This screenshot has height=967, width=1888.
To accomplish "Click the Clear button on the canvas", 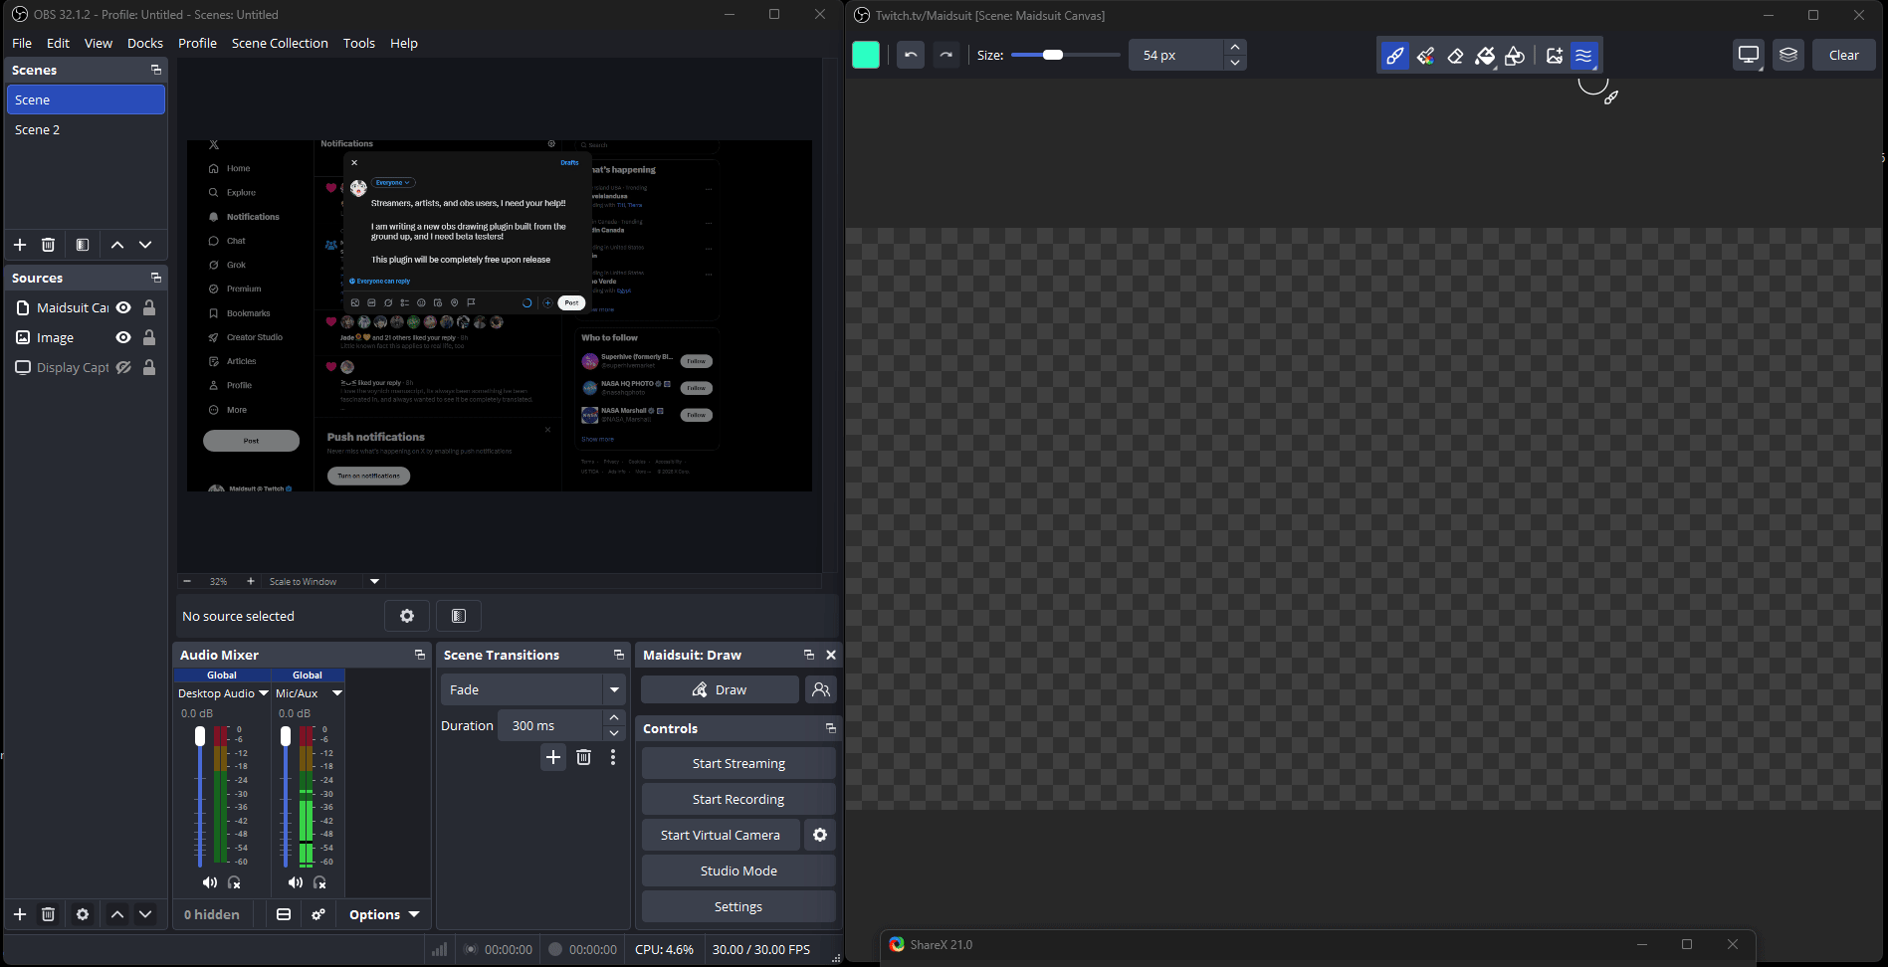I will click(x=1843, y=55).
